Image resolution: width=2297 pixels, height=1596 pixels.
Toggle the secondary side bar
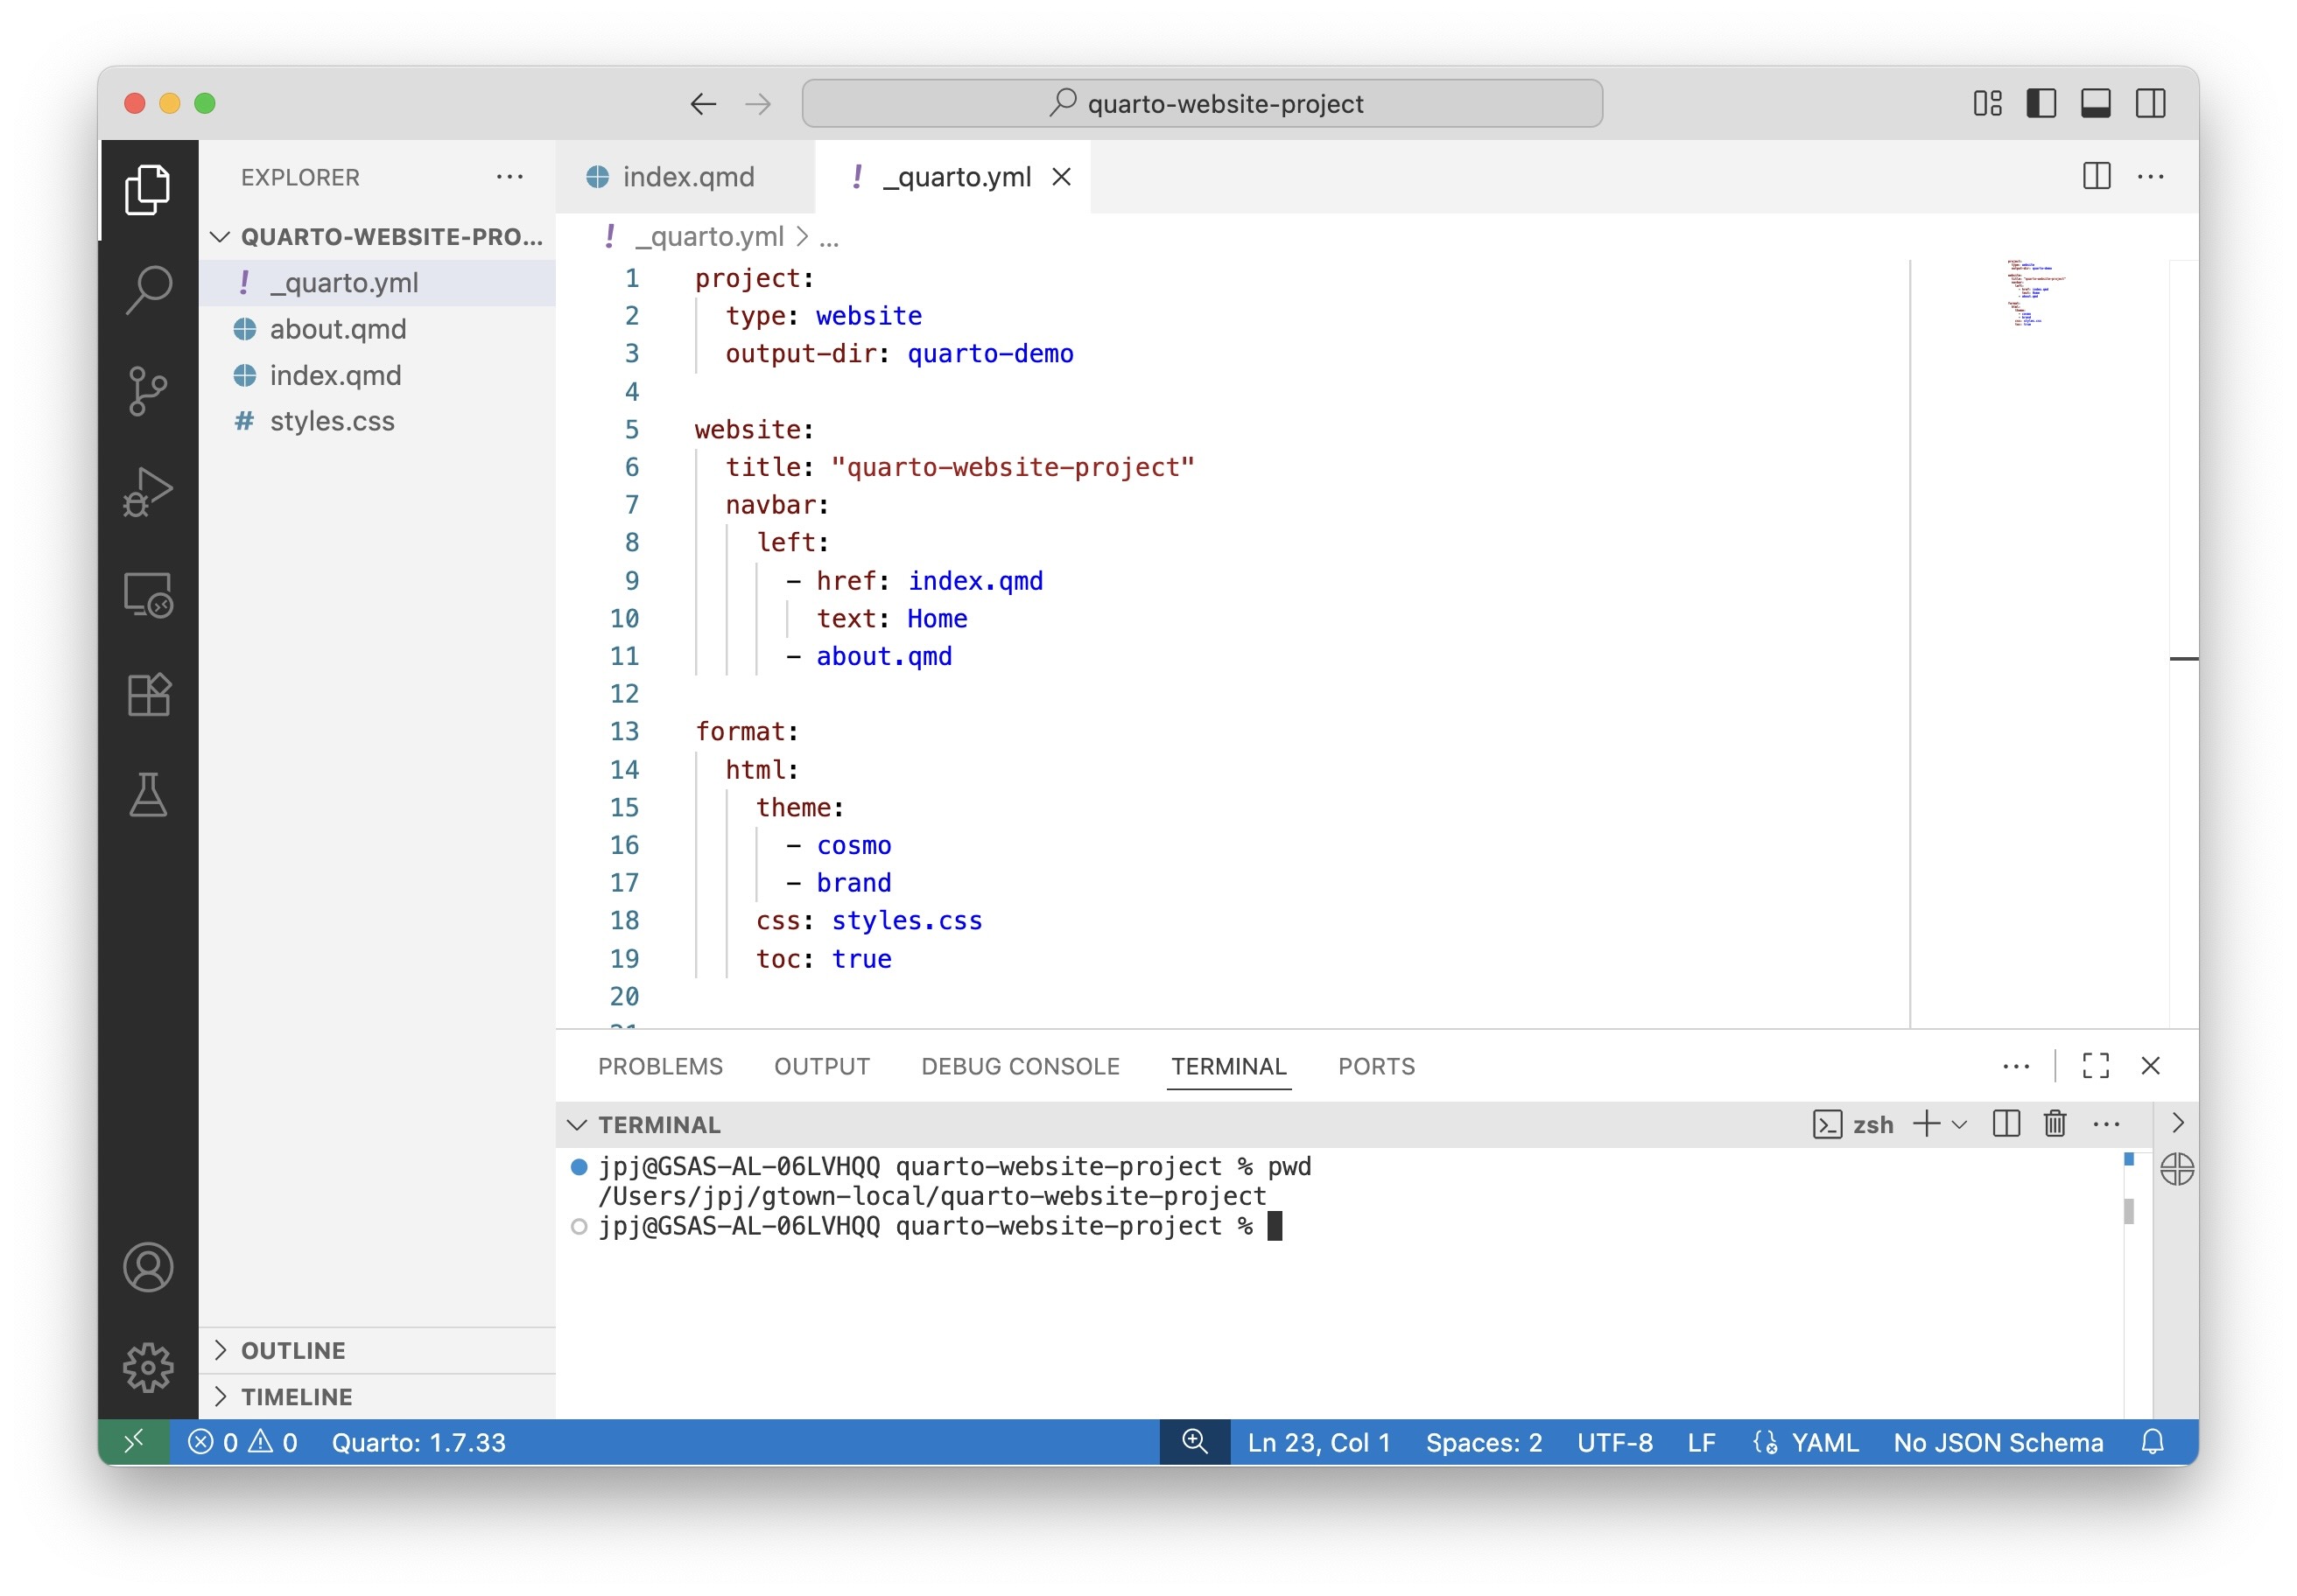pos(2150,103)
